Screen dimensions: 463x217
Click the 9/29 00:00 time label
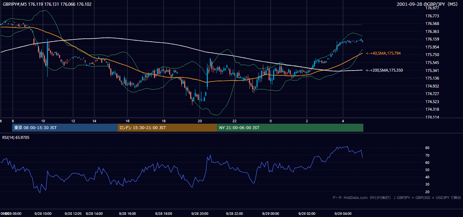coord(270,214)
